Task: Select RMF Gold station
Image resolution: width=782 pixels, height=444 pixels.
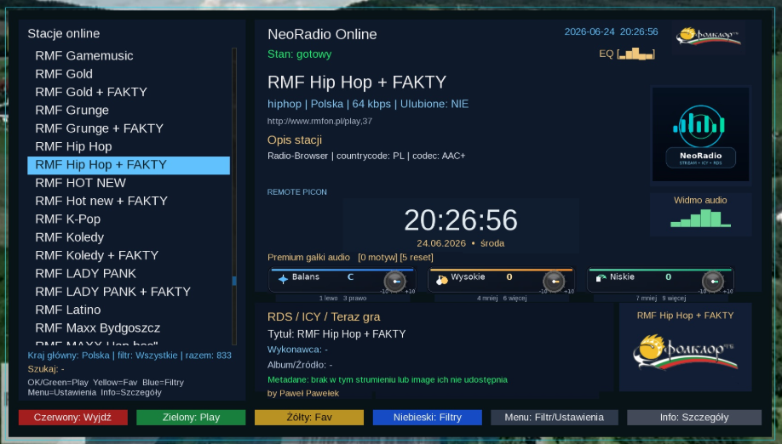Action: point(129,74)
